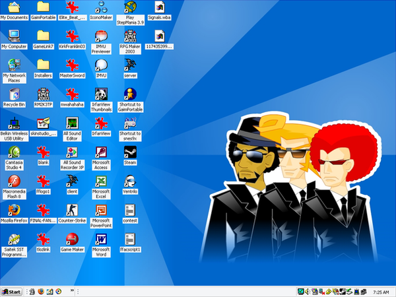Select the Signals.wba file icon

click(159, 7)
